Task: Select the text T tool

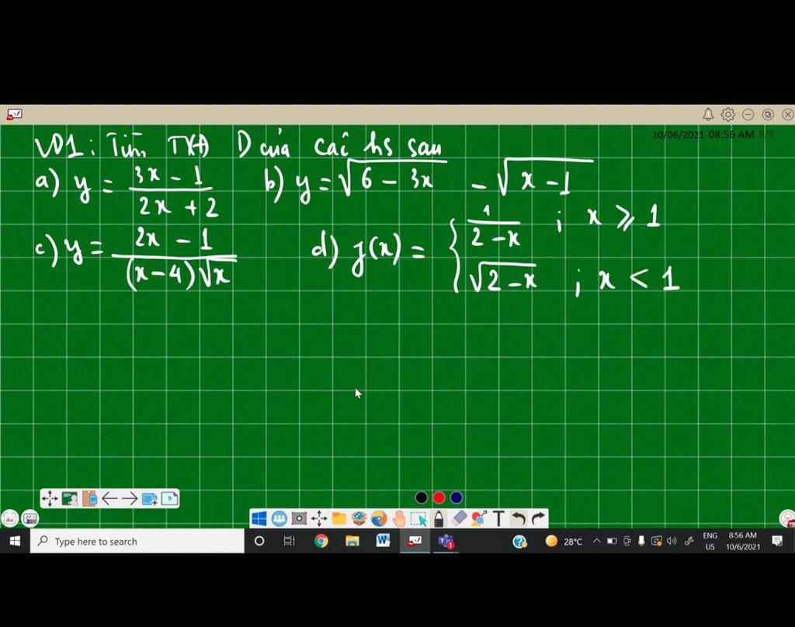Action: [499, 518]
